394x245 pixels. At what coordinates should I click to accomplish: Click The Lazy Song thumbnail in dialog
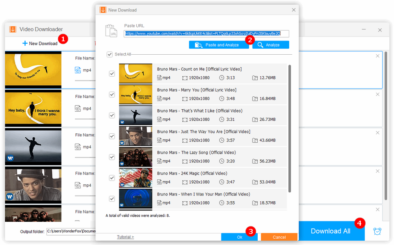[x=136, y=157]
